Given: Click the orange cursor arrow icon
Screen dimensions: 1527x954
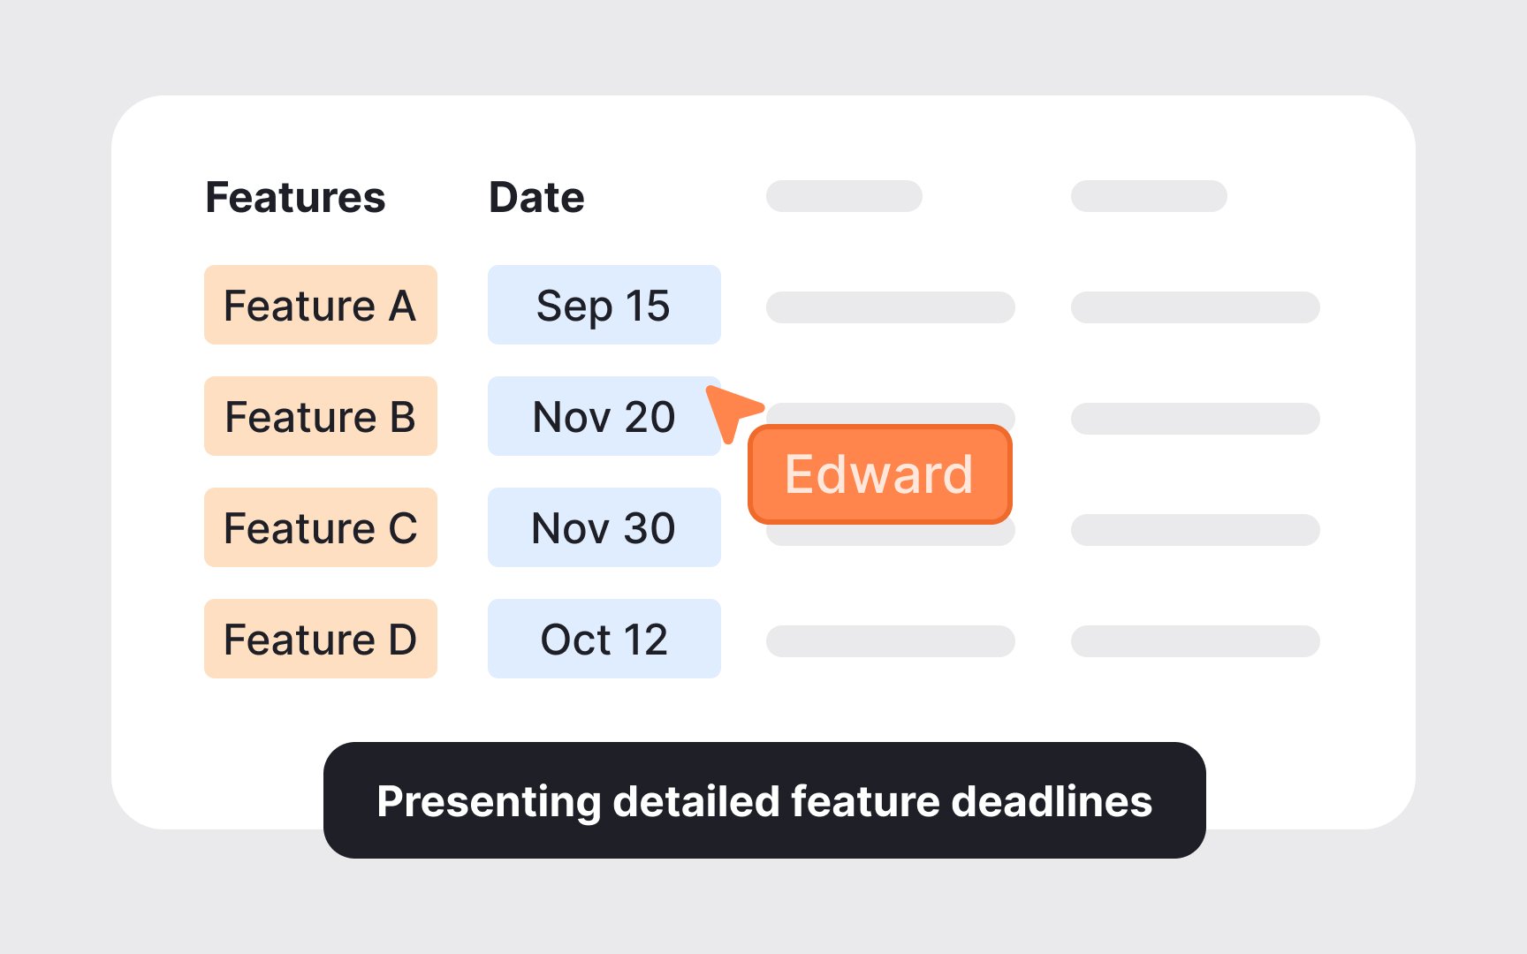Looking at the screenshot, I should point(731,410).
